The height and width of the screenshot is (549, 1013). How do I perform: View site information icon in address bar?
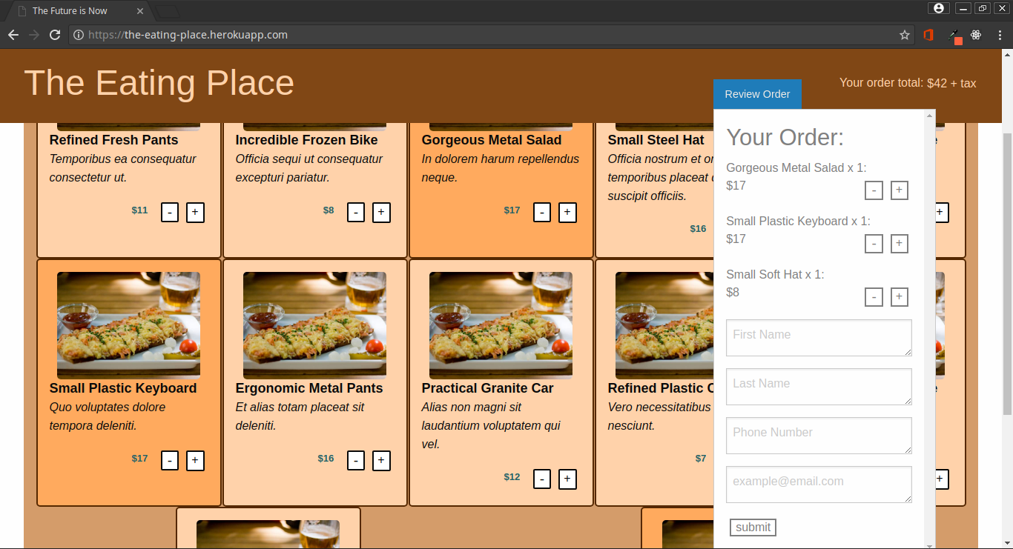[79, 35]
